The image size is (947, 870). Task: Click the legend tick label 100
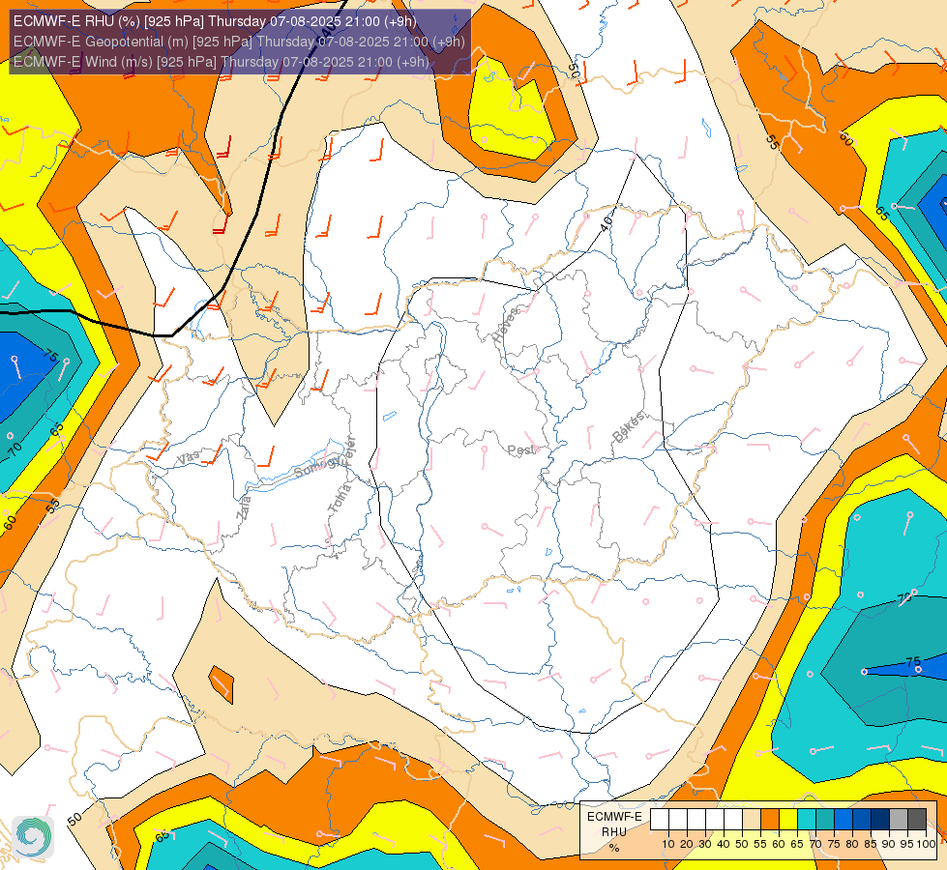927,844
